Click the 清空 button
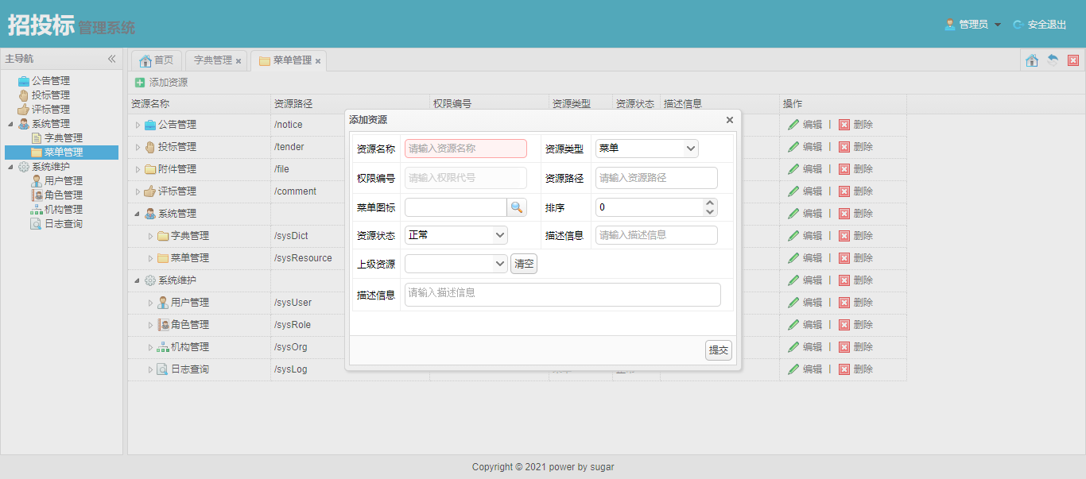This screenshot has width=1086, height=479. point(524,264)
